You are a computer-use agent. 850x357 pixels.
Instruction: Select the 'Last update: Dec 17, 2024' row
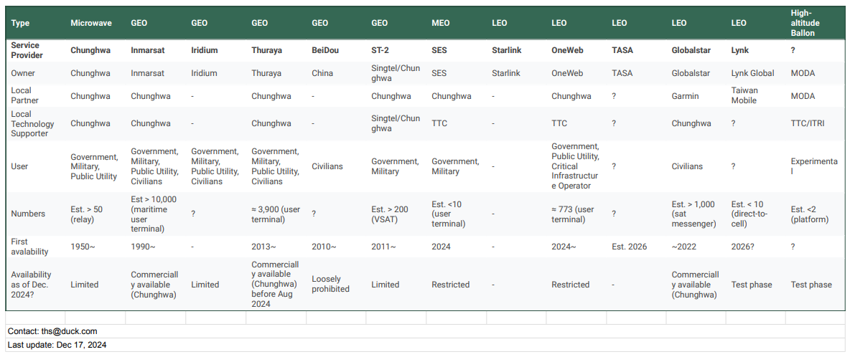[x=425, y=345]
